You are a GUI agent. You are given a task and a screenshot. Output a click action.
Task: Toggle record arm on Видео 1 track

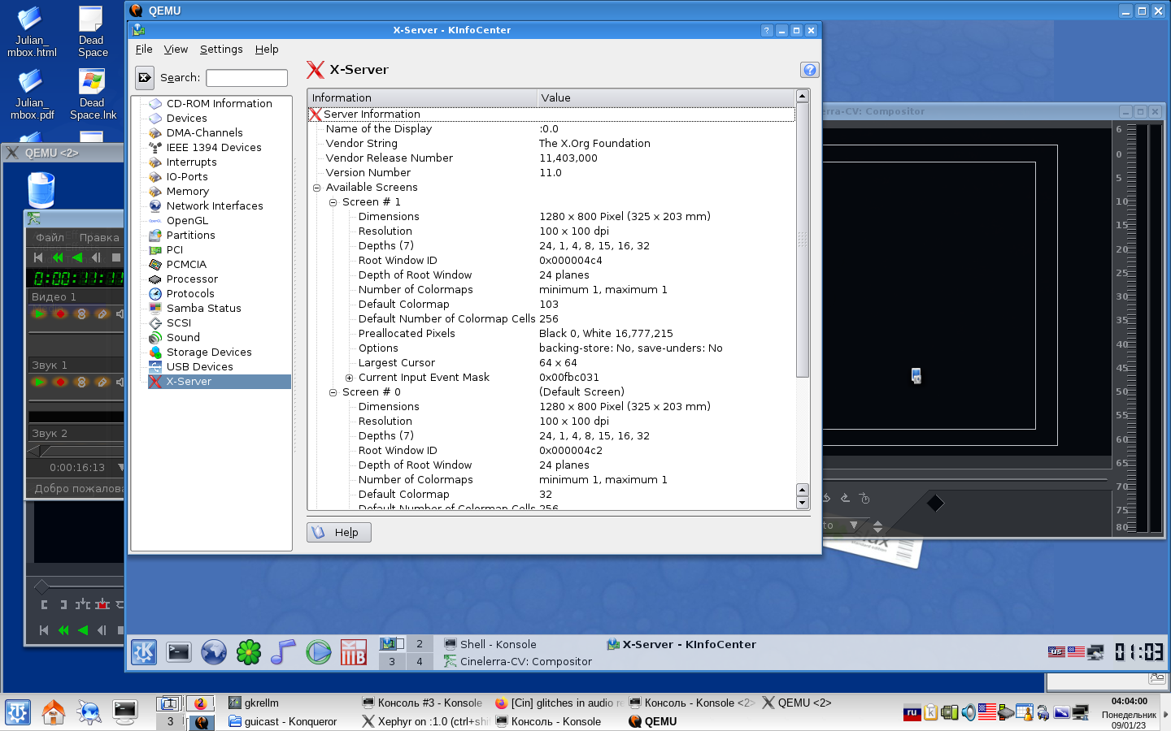click(x=60, y=314)
